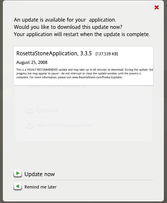167x203 pixels.
Task: Click the 'August 25, 2008' date text
Action: [x=32, y=62]
